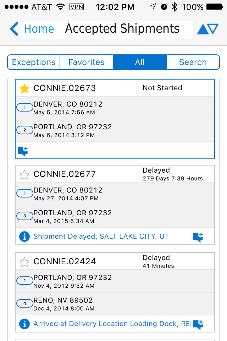Screen dimensions: 227x341
Task: Tap the info icon on the Arrived at Delivery message
Action: (x=24, y=324)
